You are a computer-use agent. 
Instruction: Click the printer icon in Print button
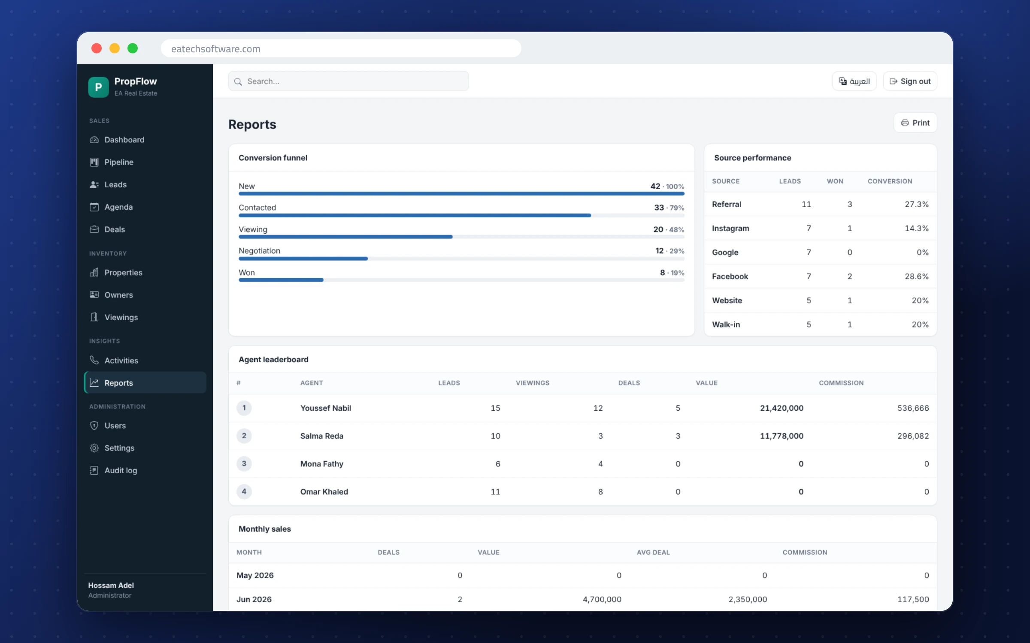point(905,123)
